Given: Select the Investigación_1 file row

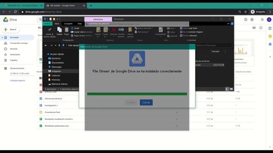Looking at the screenshot, I should (146, 105).
